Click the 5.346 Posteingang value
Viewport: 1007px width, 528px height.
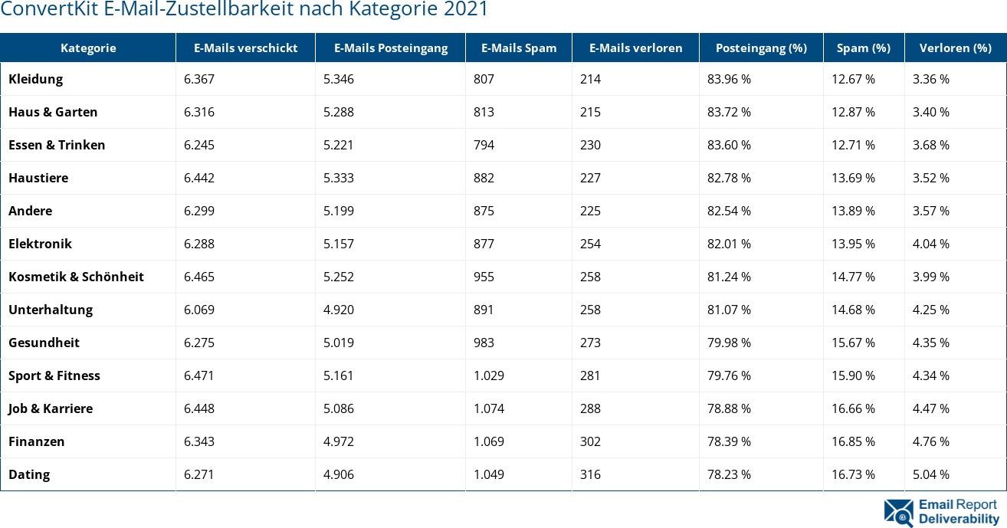[339, 79]
